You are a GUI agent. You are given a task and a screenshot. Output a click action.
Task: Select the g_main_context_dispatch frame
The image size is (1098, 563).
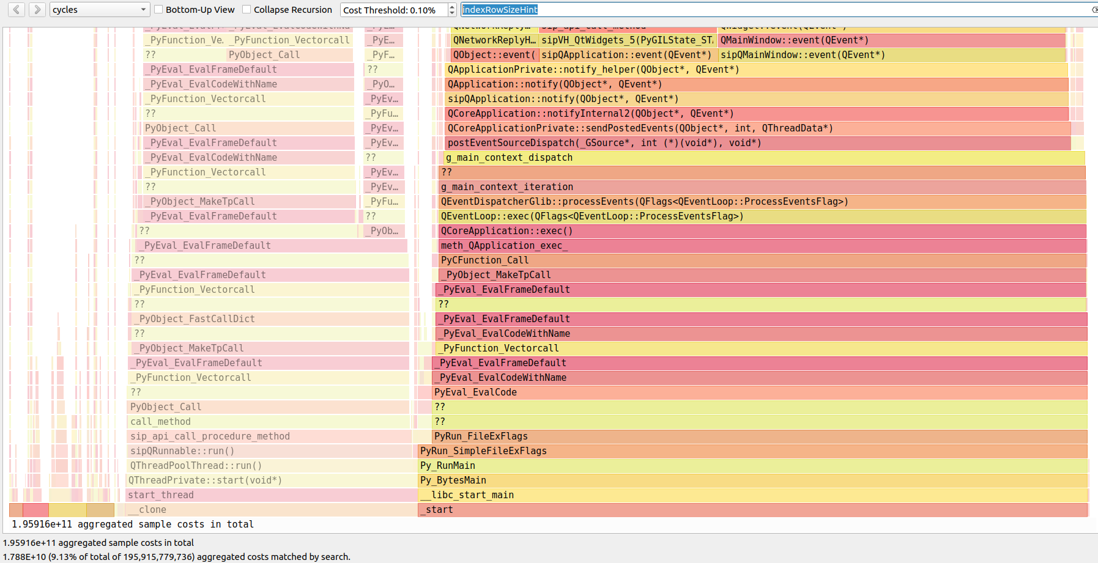coord(764,158)
